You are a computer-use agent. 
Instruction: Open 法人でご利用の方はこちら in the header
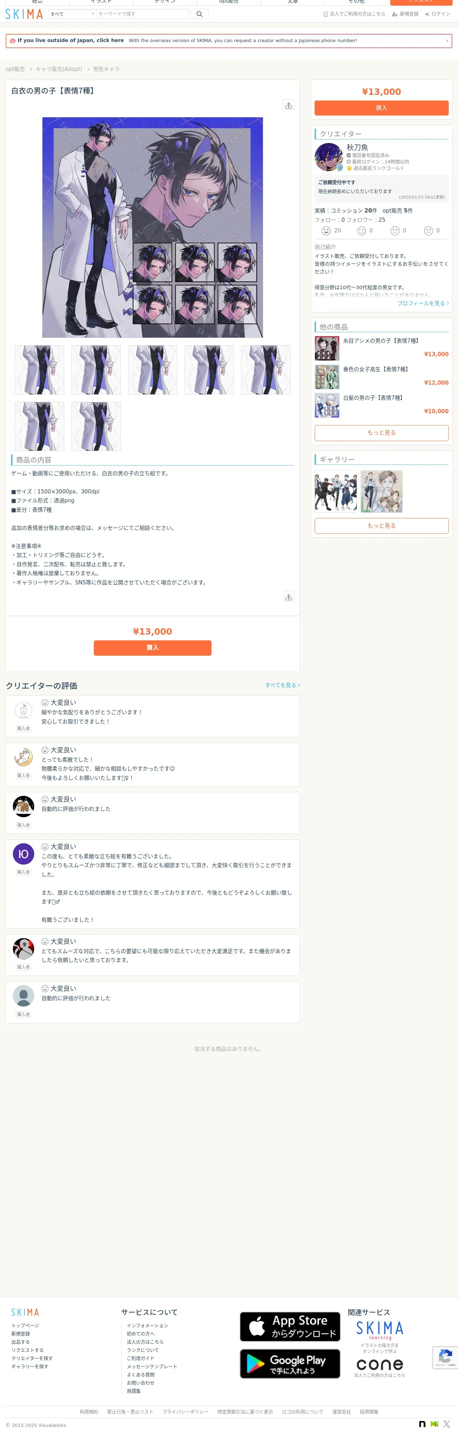pyautogui.click(x=354, y=14)
